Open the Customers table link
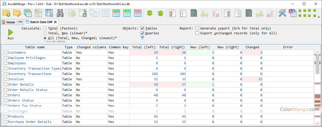 (x=17, y=53)
